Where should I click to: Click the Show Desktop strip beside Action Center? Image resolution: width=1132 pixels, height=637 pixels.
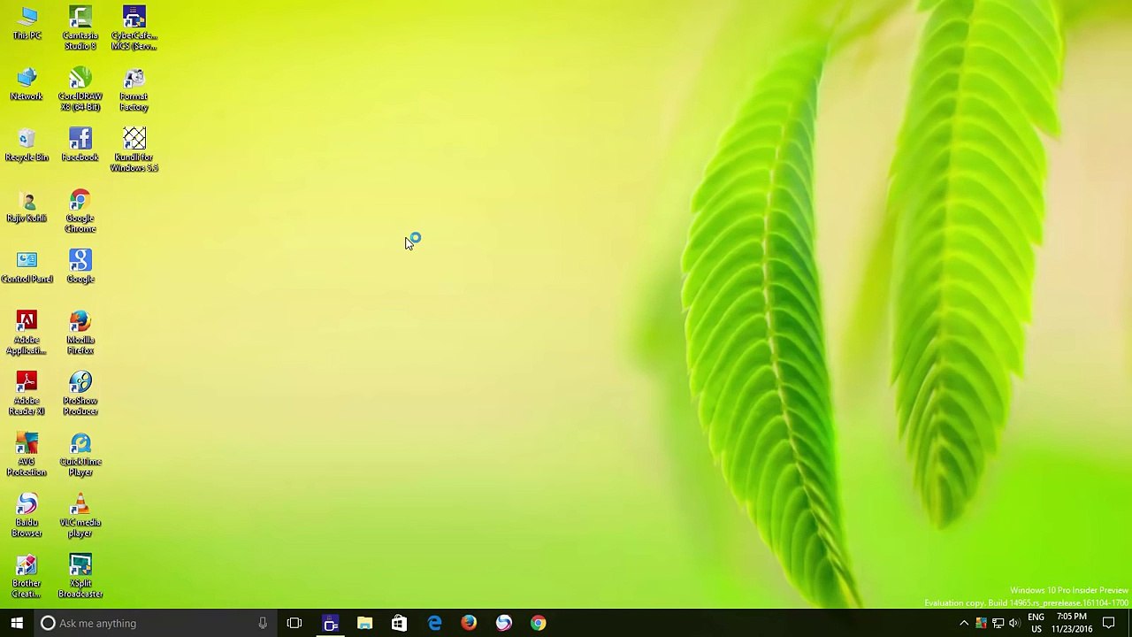(1129, 623)
